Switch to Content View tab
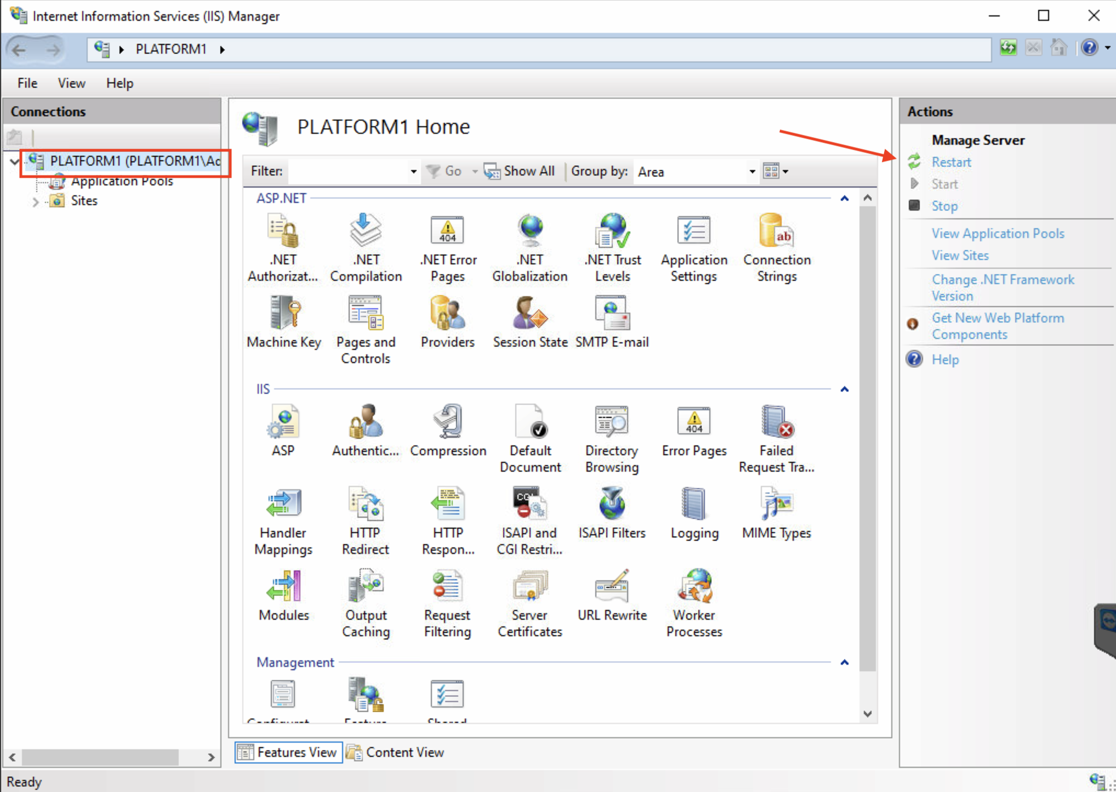Image resolution: width=1116 pixels, height=792 pixels. point(396,752)
